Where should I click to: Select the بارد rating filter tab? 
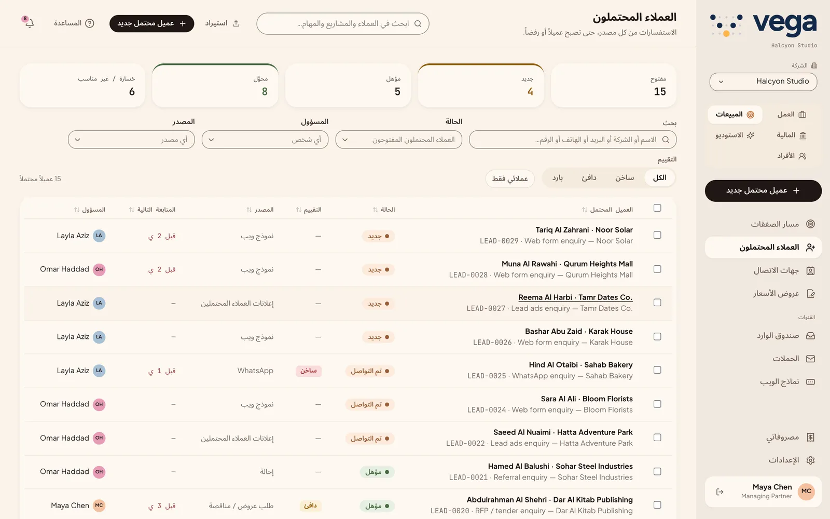(558, 178)
